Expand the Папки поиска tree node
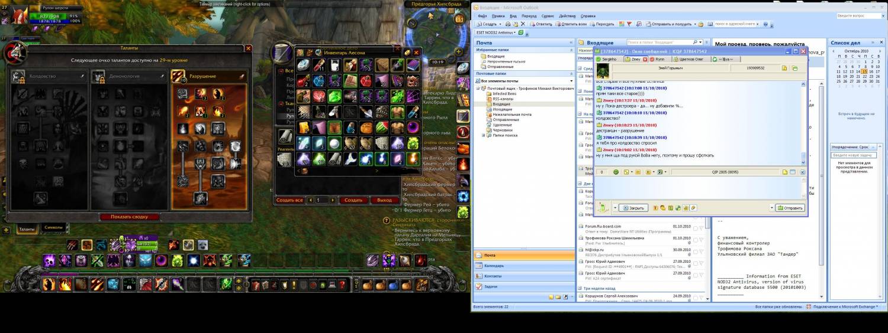 click(483, 135)
